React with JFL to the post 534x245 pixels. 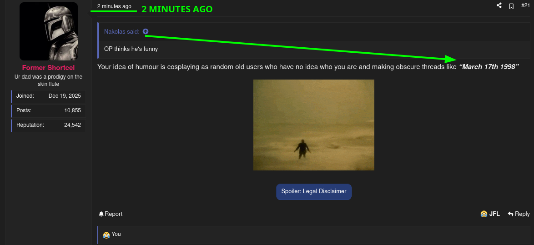490,214
